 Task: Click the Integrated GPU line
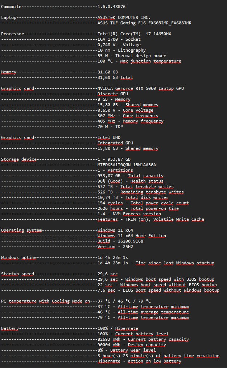pyautogui.click(x=115, y=143)
